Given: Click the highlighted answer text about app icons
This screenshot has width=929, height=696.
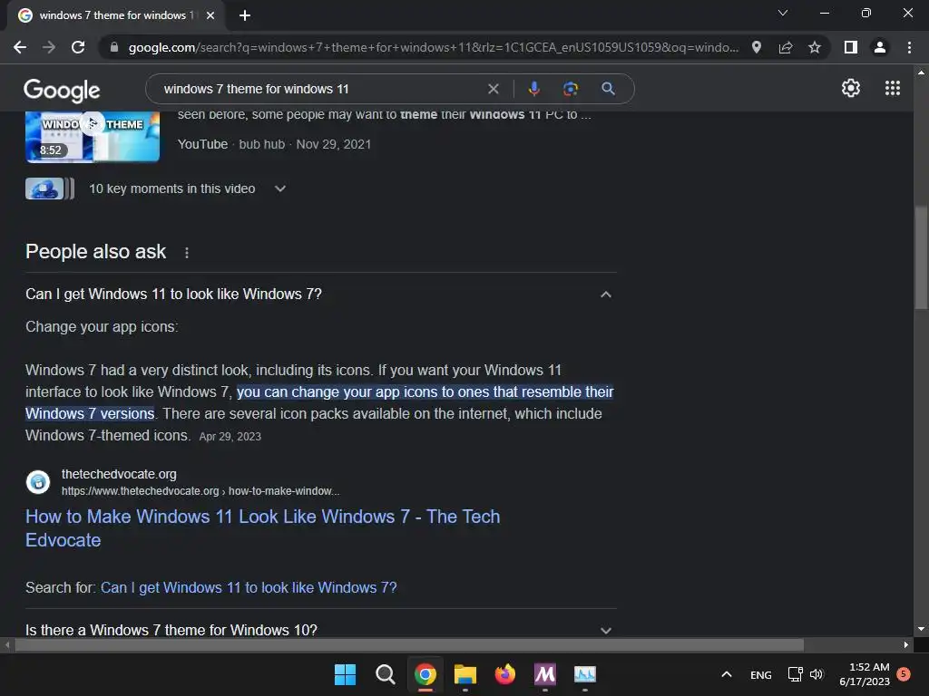Looking at the screenshot, I should [x=425, y=391].
